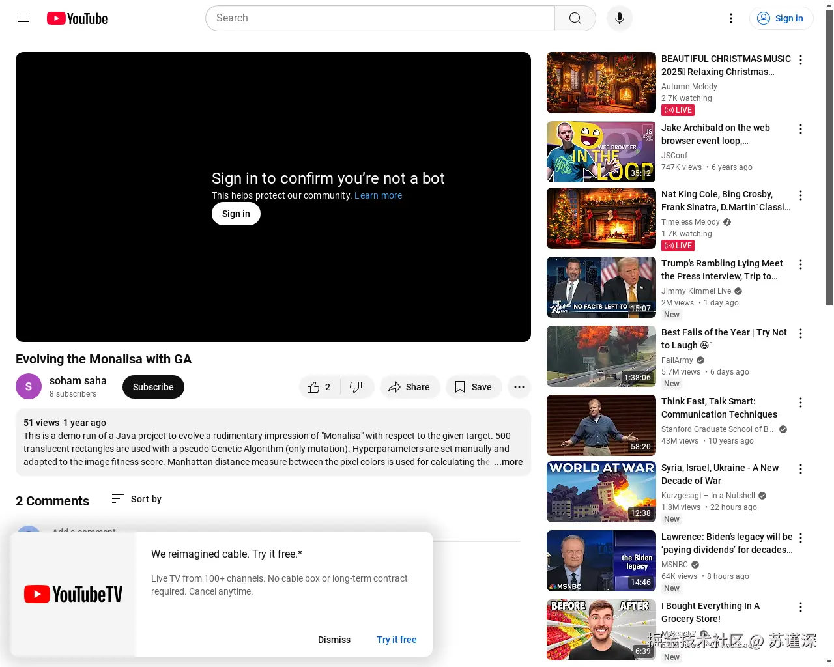This screenshot has width=834, height=667.
Task: Click Stanford Graduate School channel name
Action: [717, 429]
